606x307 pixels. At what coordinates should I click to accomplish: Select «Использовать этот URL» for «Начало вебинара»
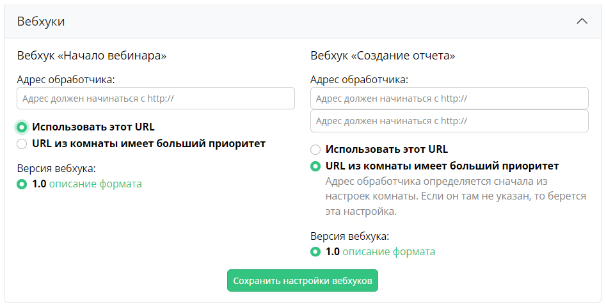(22, 127)
